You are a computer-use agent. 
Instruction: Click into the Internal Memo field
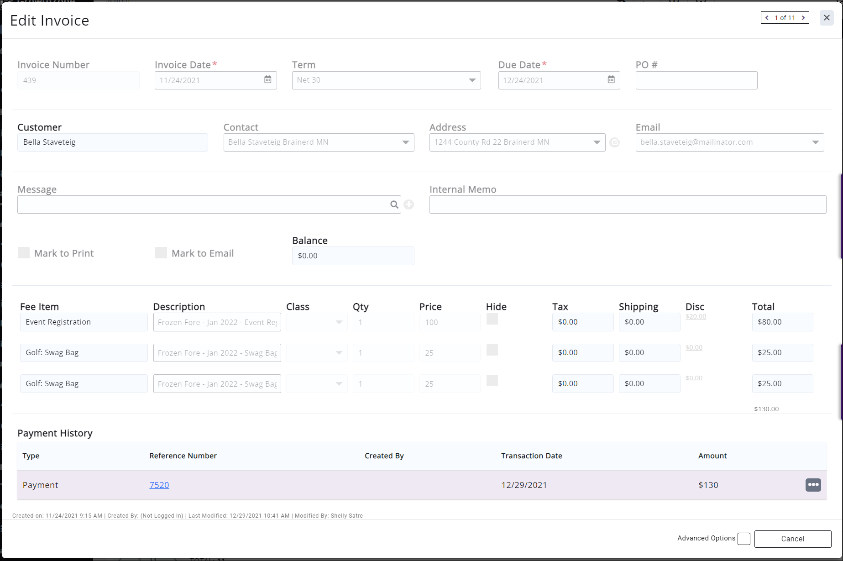coord(628,204)
